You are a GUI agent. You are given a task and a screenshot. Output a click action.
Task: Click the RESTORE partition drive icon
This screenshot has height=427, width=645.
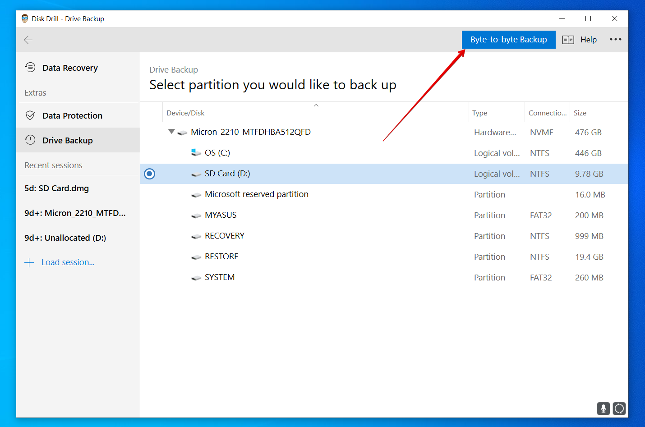pos(196,257)
